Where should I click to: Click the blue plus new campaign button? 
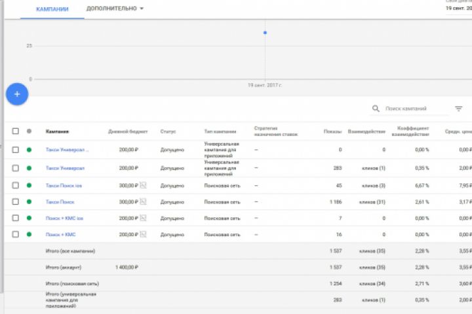[17, 94]
